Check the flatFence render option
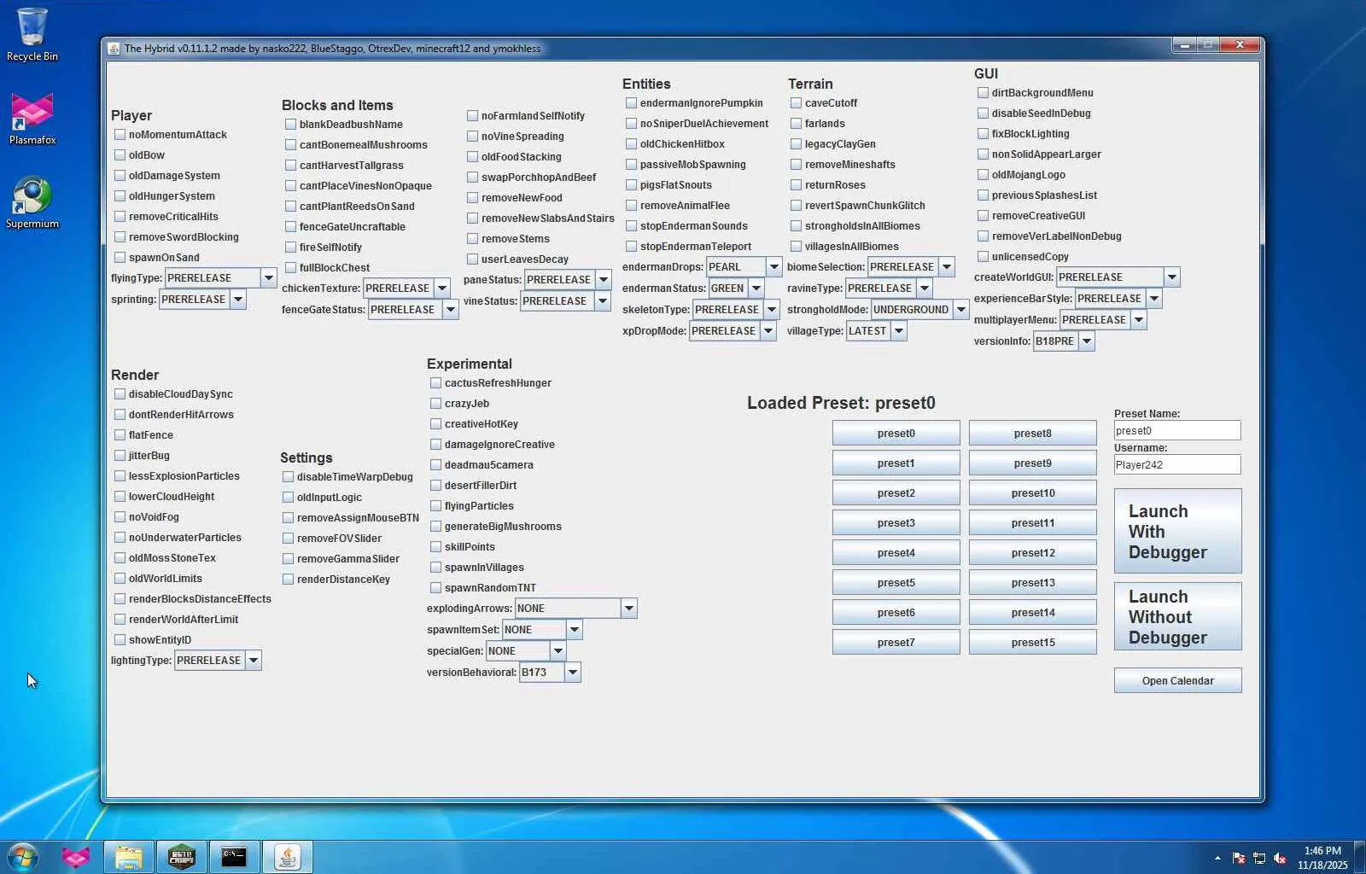 120,435
